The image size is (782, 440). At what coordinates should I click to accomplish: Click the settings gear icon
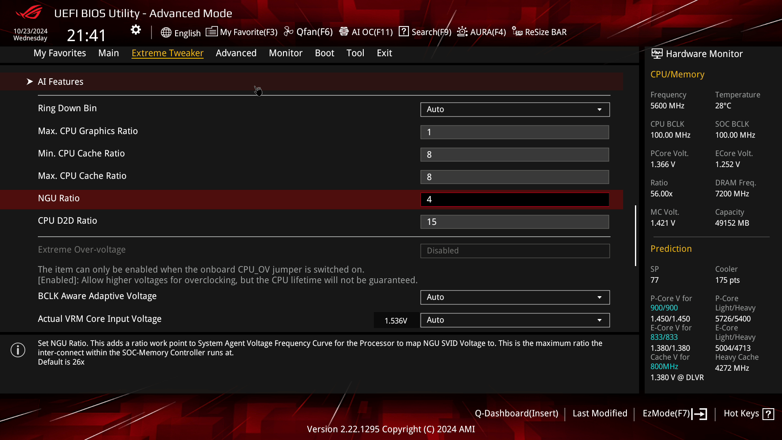coord(136,30)
